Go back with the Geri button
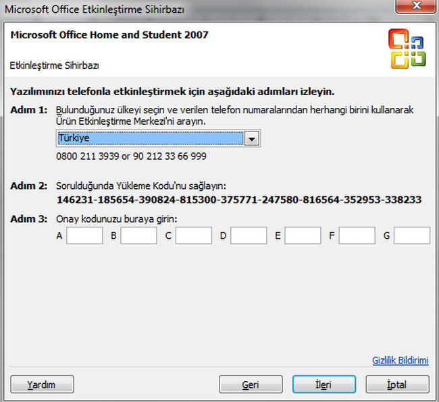 [251, 384]
